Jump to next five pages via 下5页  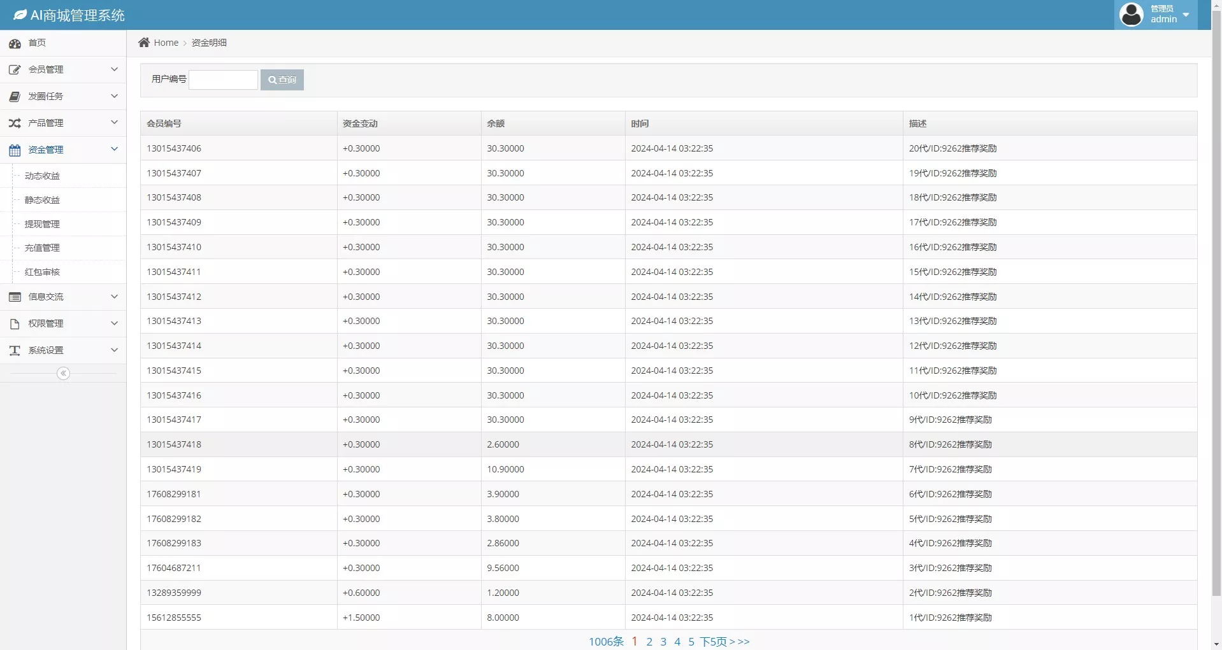pyautogui.click(x=713, y=642)
